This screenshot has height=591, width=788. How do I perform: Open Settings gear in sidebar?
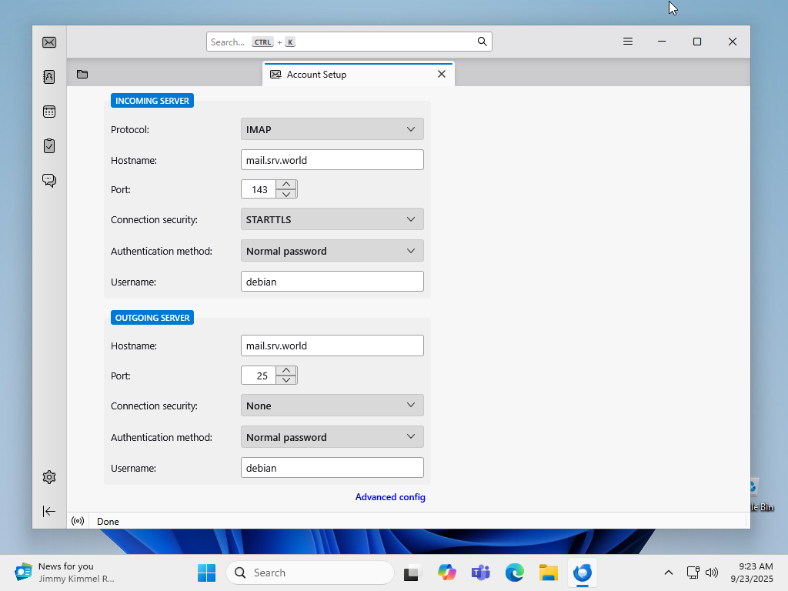(49, 477)
